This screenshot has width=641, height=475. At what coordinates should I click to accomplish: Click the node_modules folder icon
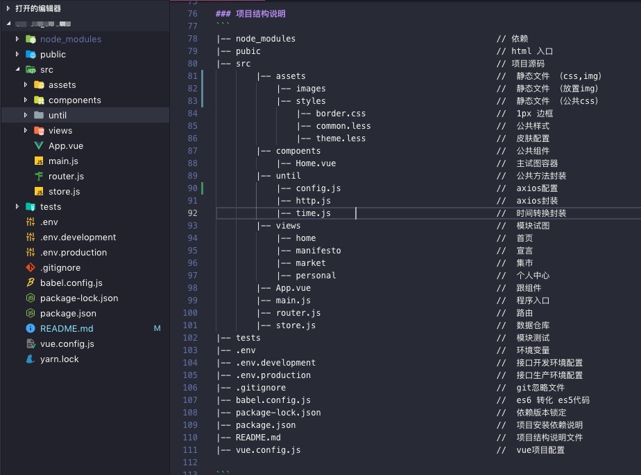(31, 39)
